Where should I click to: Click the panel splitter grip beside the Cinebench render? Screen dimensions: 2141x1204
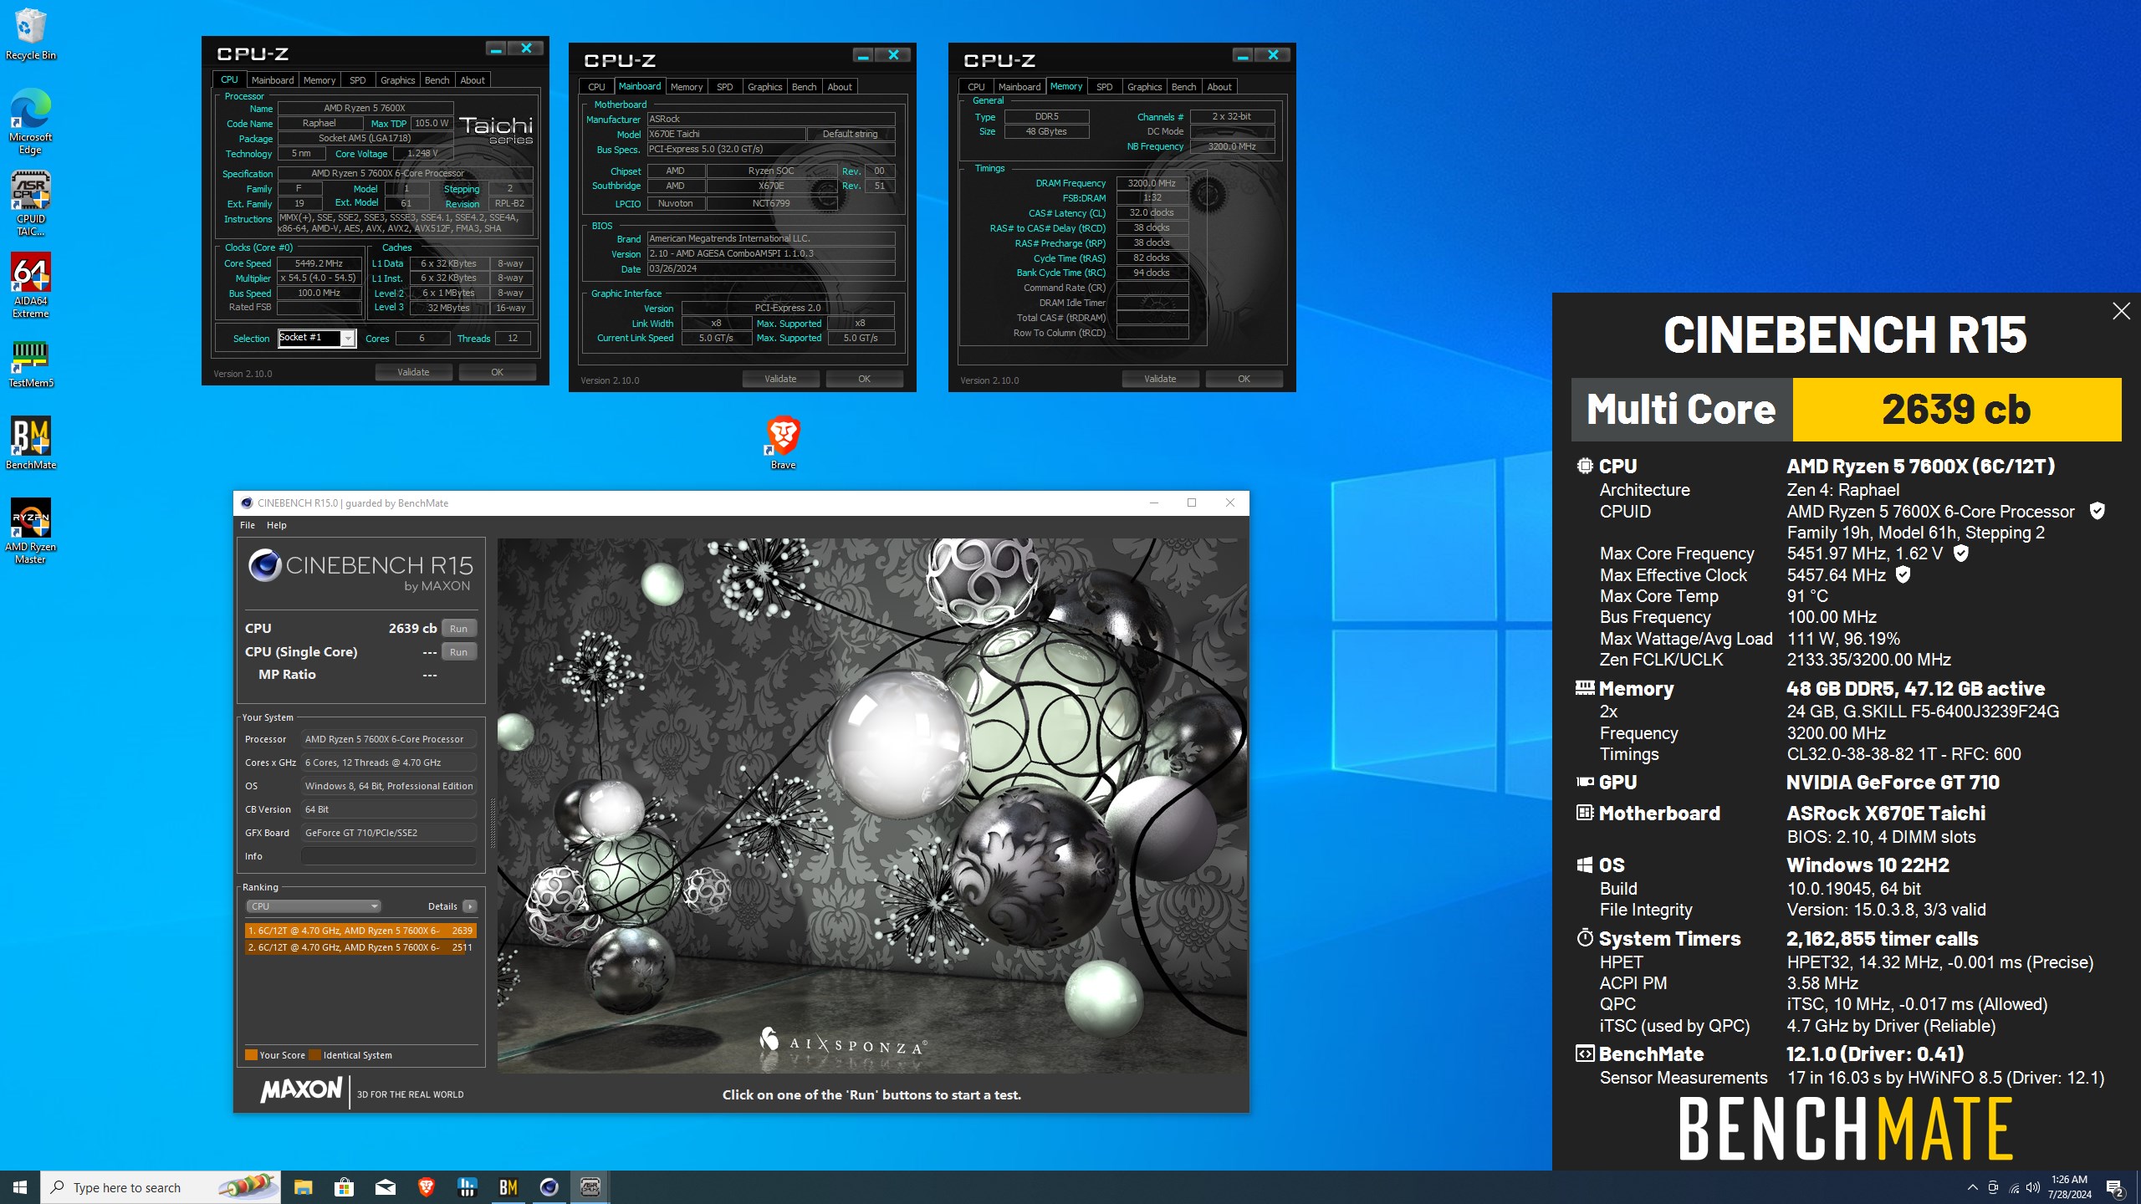[x=493, y=823]
